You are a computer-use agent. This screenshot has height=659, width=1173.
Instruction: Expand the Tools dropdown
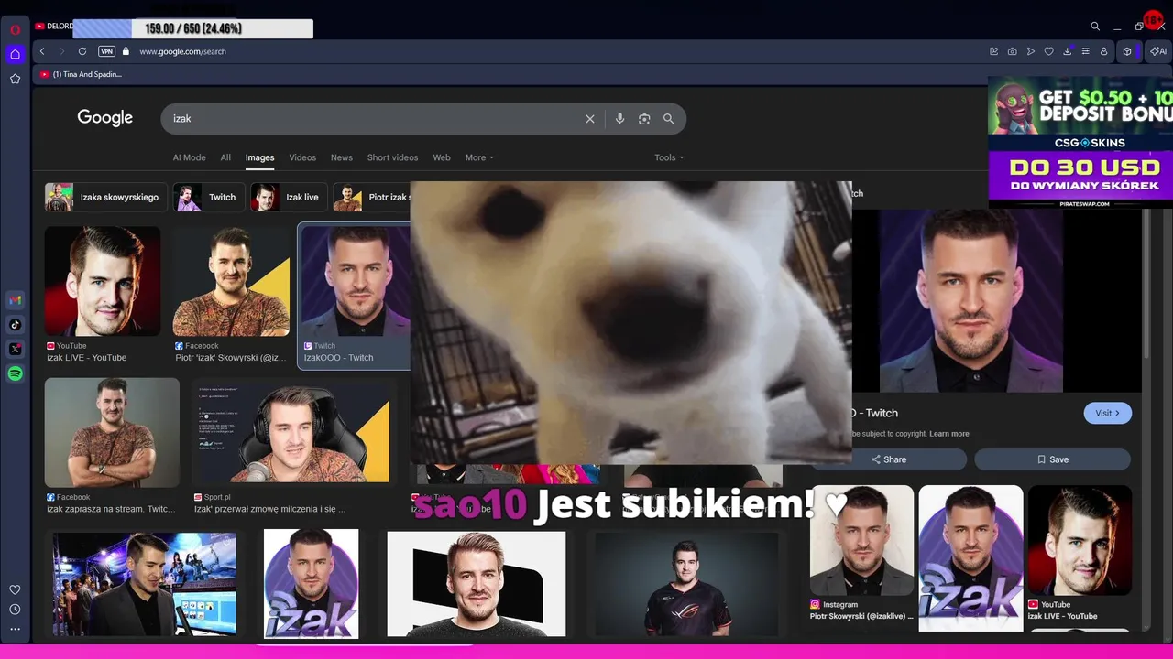[x=669, y=157]
